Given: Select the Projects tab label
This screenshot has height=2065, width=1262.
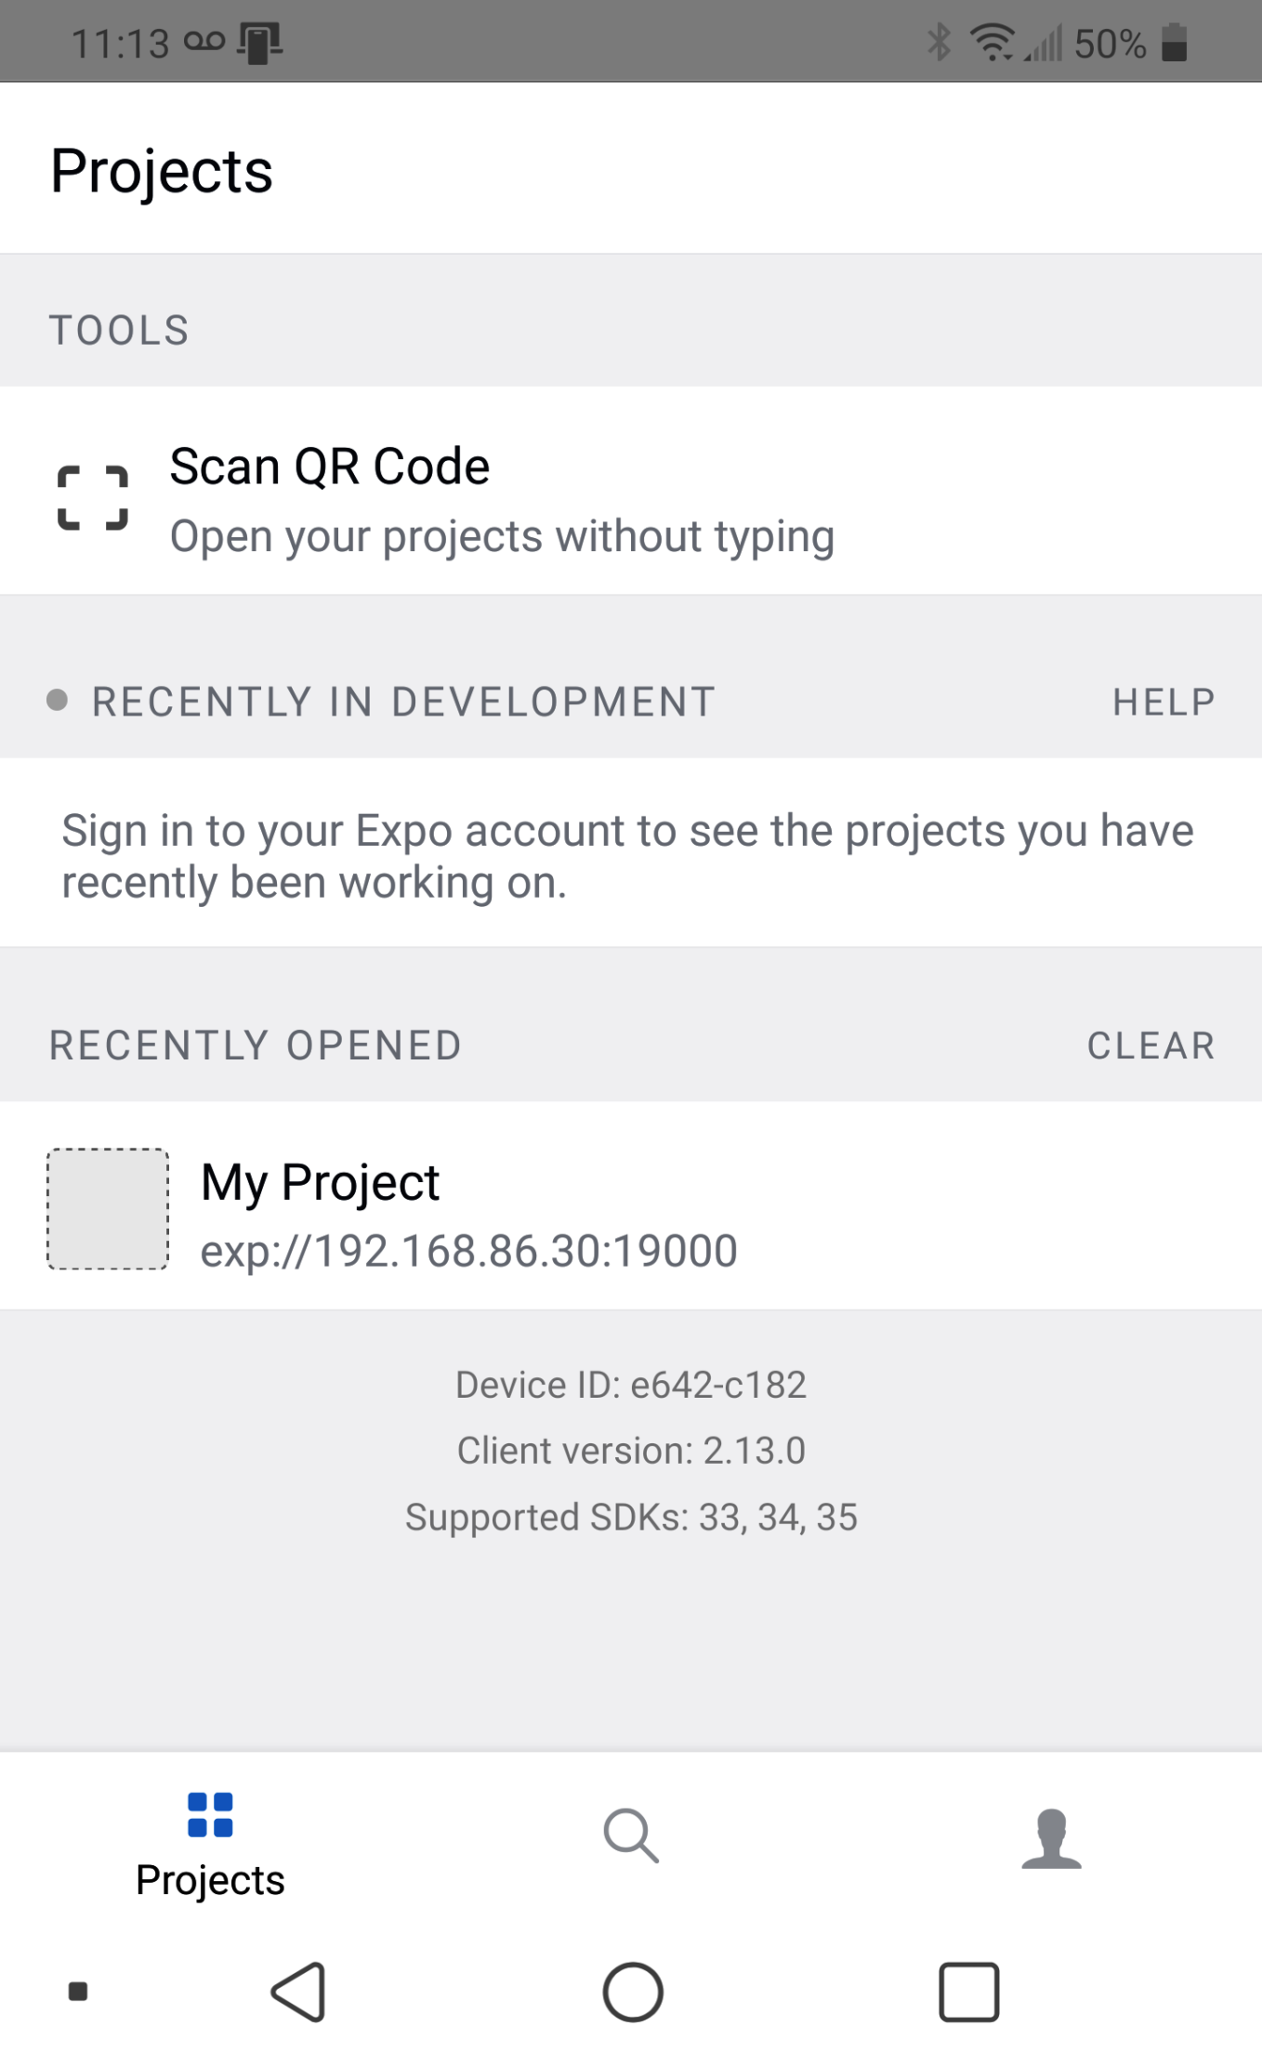Looking at the screenshot, I should [x=210, y=1879].
